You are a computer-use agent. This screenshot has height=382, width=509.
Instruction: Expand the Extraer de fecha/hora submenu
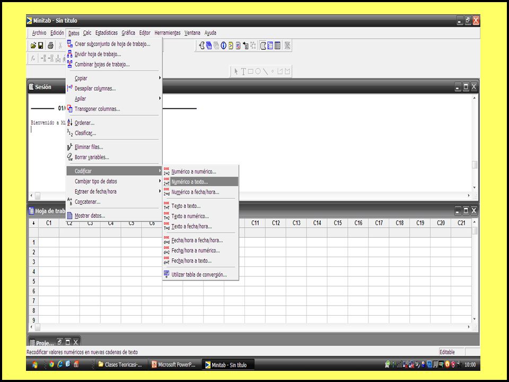(113, 192)
